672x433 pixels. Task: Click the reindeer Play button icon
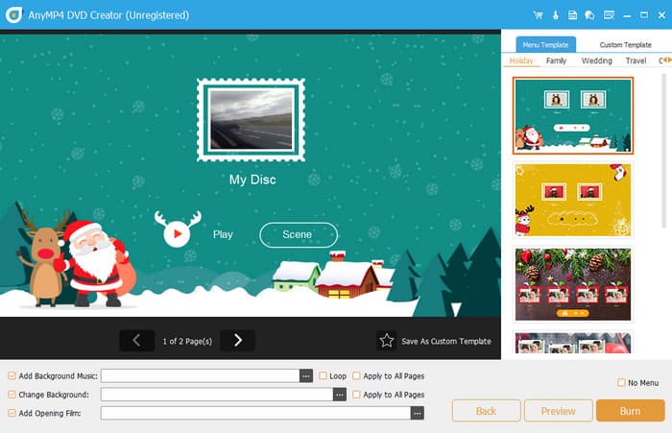pyautogui.click(x=177, y=229)
